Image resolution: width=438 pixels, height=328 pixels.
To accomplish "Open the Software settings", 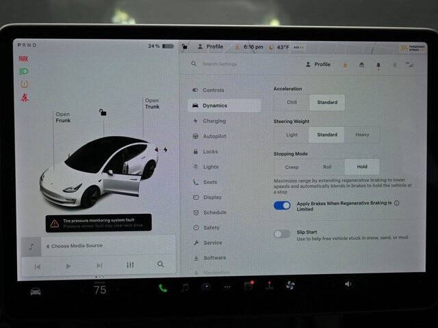I will coord(209,258).
